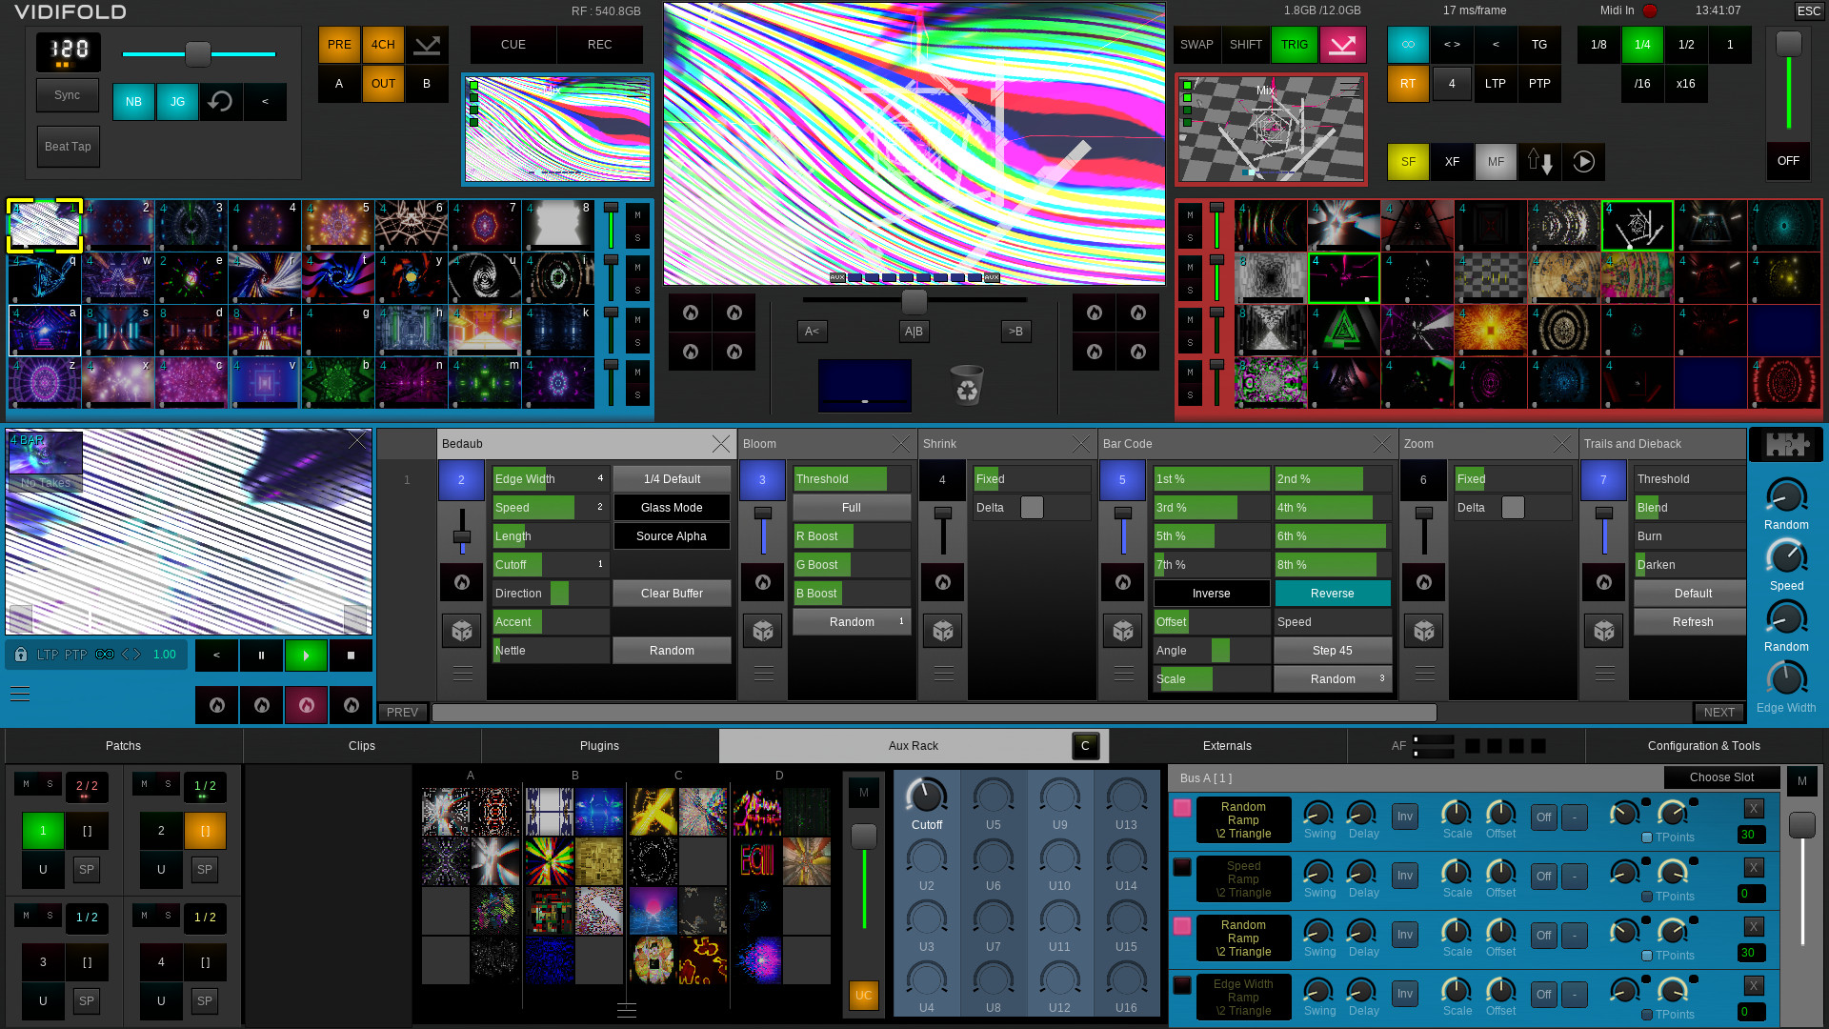This screenshot has height=1029, width=1829.
Task: Open the Source Alpha selector in Bedaub
Action: [672, 536]
